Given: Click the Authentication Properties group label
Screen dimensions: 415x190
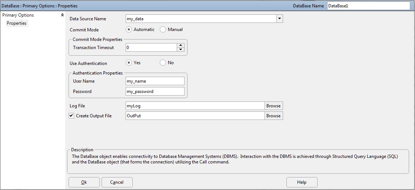Looking at the screenshot, I should click(98, 73).
